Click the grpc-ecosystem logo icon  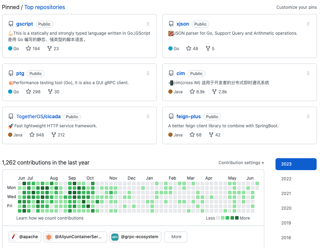click(x=115, y=237)
